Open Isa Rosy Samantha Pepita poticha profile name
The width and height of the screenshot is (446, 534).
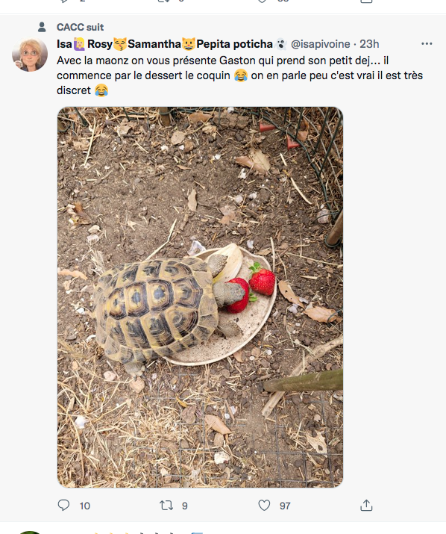[x=172, y=44]
